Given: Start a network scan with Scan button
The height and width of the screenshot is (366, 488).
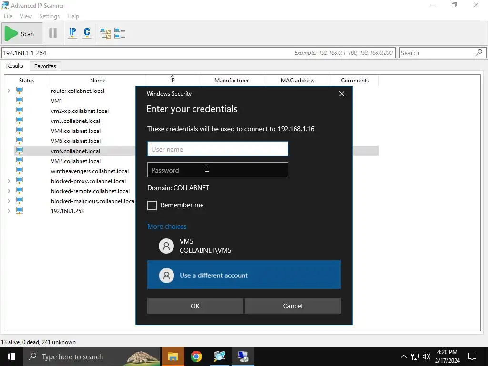Looking at the screenshot, I should tap(21, 34).
